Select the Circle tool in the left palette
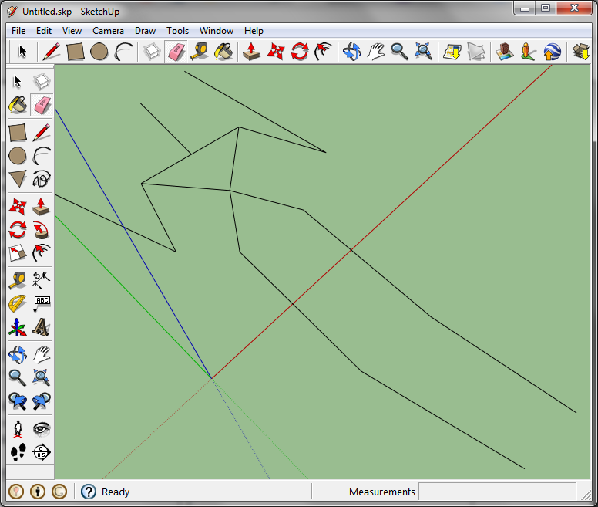The height and width of the screenshot is (507, 598). [18, 156]
